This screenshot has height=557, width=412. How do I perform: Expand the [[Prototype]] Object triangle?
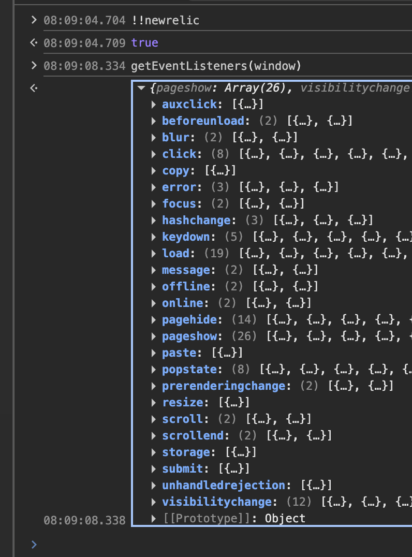click(x=153, y=519)
